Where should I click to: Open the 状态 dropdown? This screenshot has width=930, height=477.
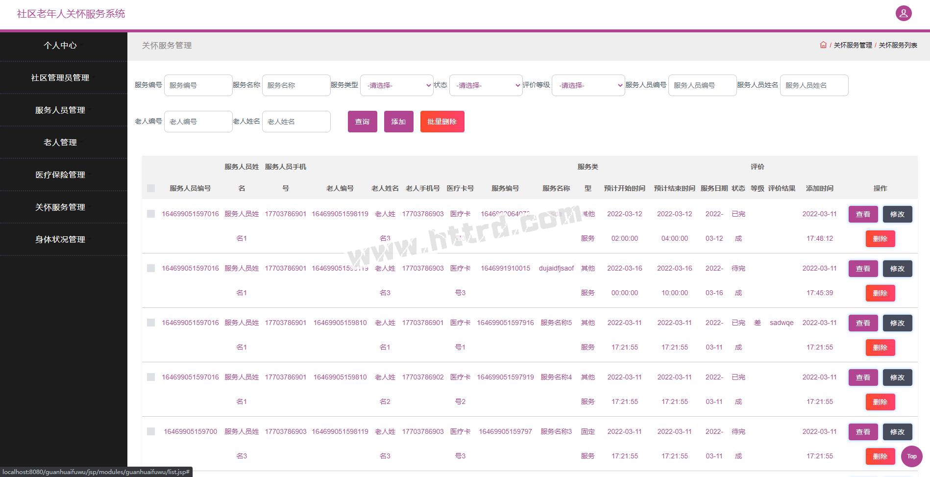(486, 85)
